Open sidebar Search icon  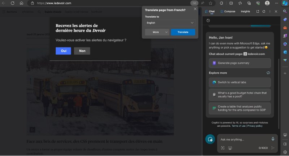[285, 11]
